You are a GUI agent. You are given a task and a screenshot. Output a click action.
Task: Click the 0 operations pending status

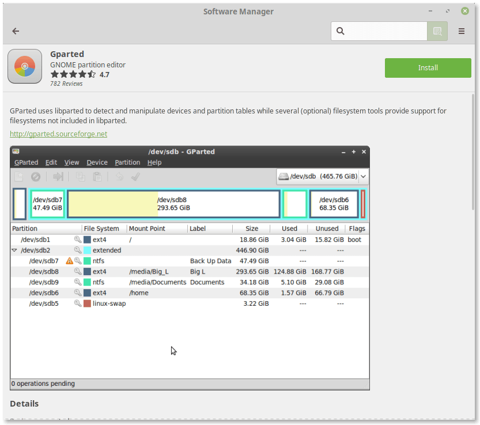pyautogui.click(x=43, y=384)
